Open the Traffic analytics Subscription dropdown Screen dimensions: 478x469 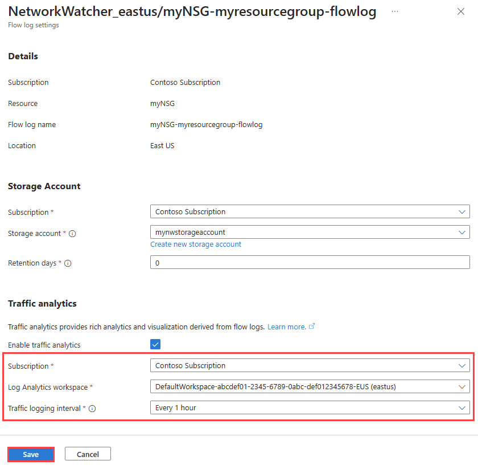point(310,365)
